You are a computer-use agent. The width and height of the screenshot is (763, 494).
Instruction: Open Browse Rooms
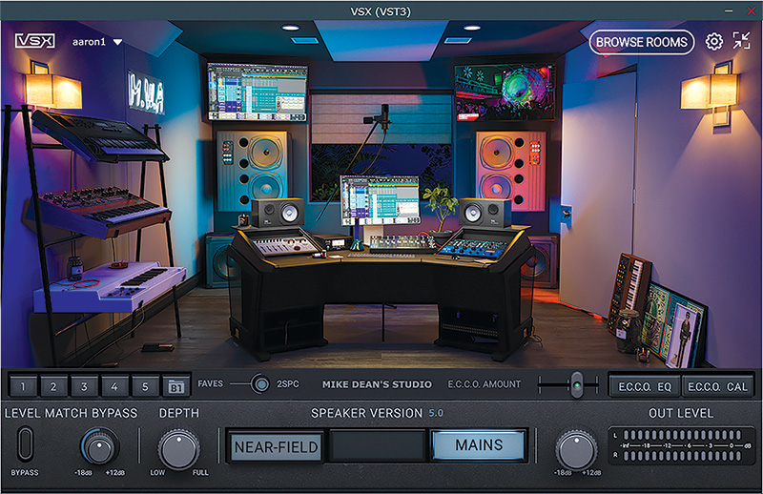[x=641, y=42]
